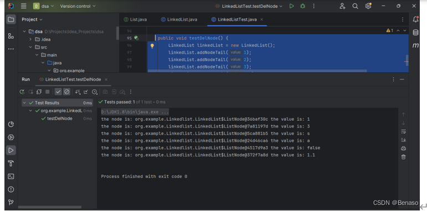Open IDE settings gear icon

pyautogui.click(x=368, y=6)
